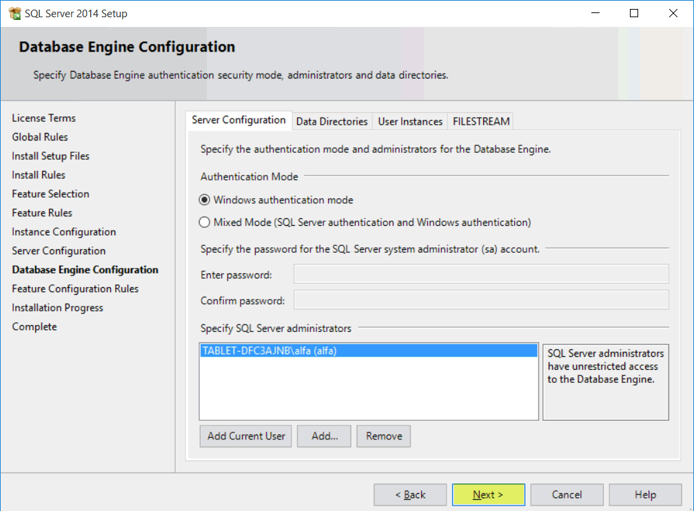
Task: Click Feature Selection step
Action: [50, 194]
